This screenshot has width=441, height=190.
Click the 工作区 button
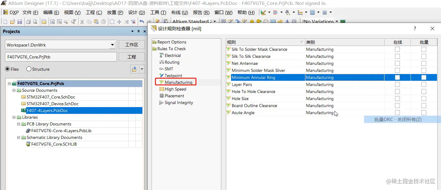coord(132,45)
